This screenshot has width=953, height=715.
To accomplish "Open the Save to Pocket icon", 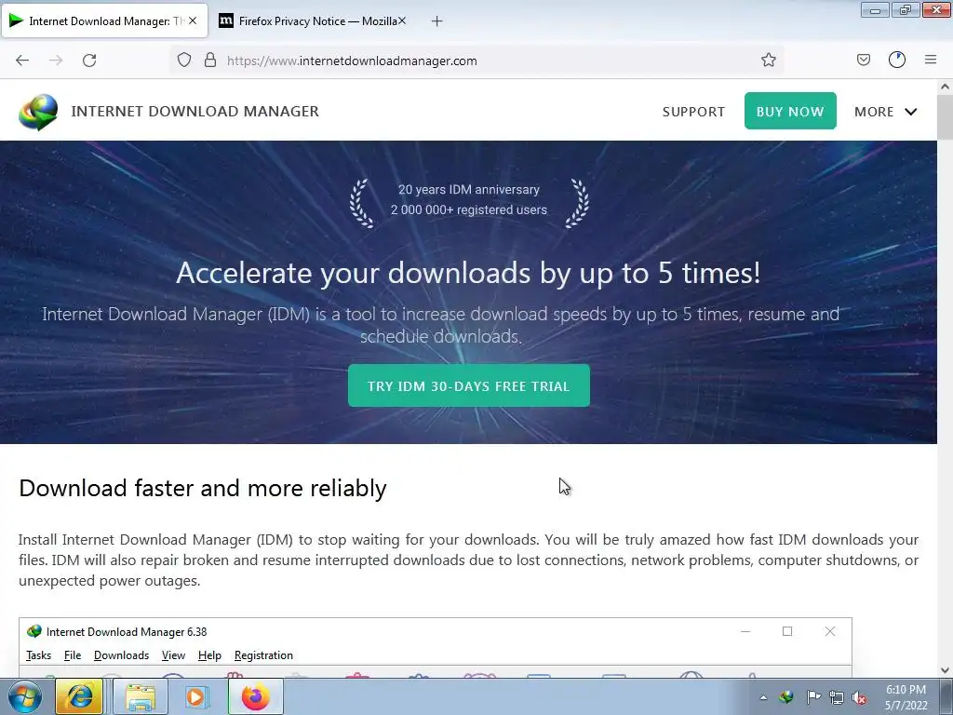I will click(x=863, y=60).
